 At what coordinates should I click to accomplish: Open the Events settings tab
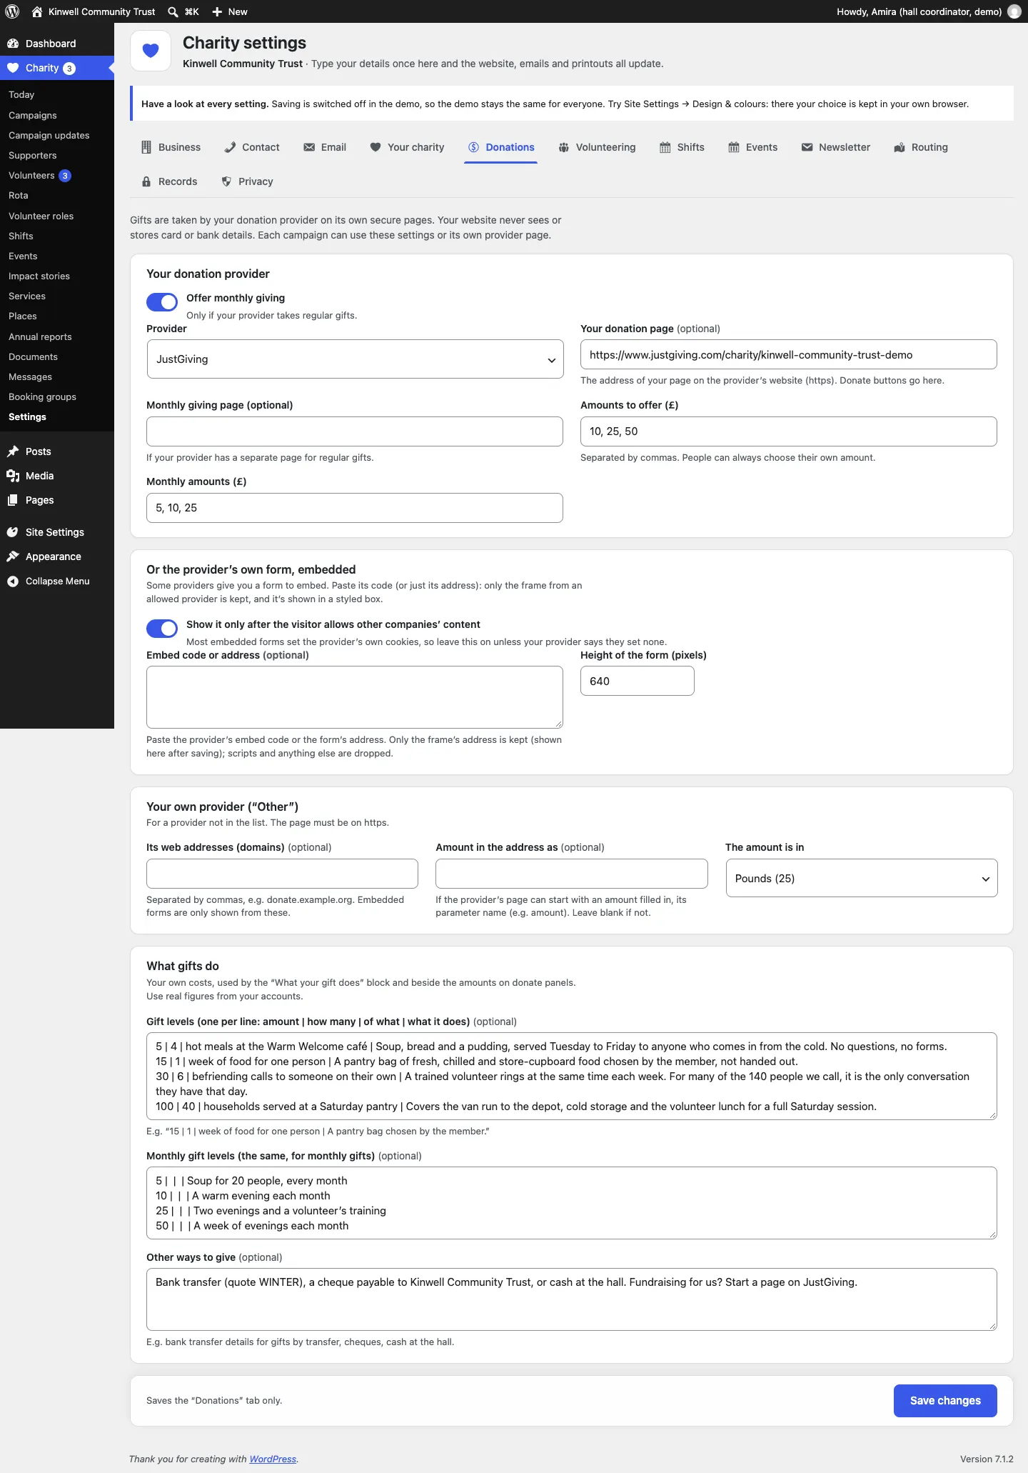point(753,147)
